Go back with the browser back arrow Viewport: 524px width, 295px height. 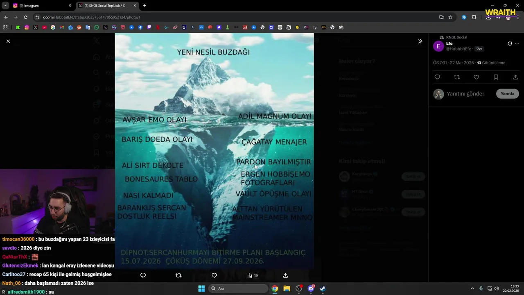click(x=6, y=17)
